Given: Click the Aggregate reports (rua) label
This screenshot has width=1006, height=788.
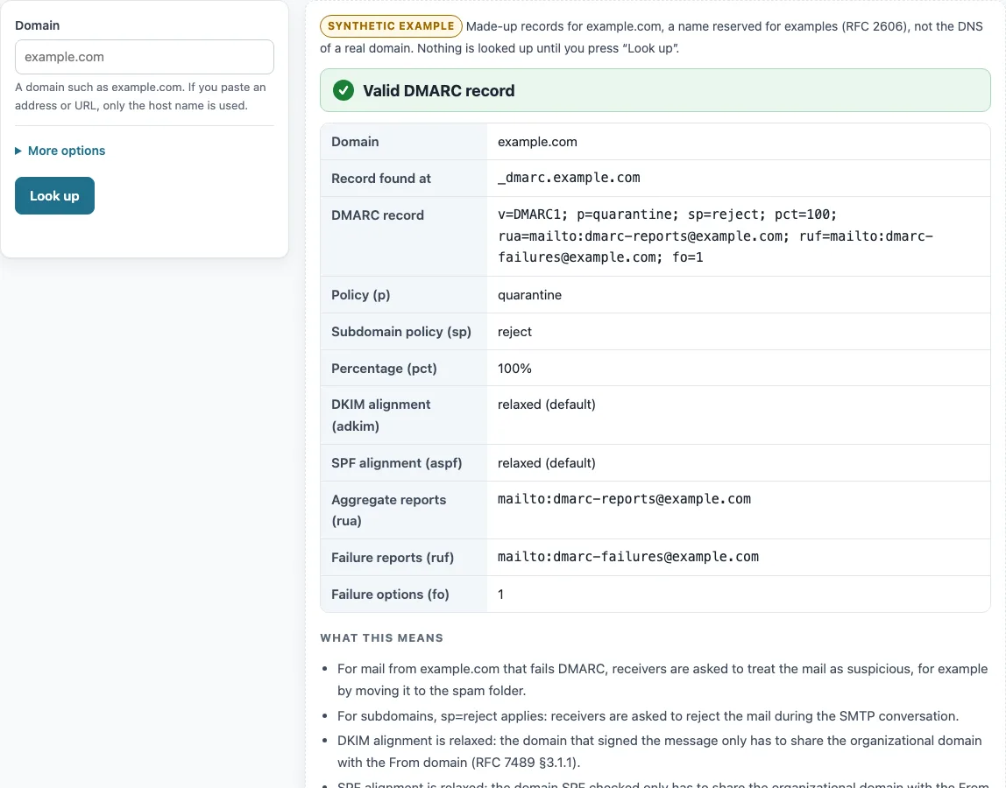Looking at the screenshot, I should coord(389,510).
